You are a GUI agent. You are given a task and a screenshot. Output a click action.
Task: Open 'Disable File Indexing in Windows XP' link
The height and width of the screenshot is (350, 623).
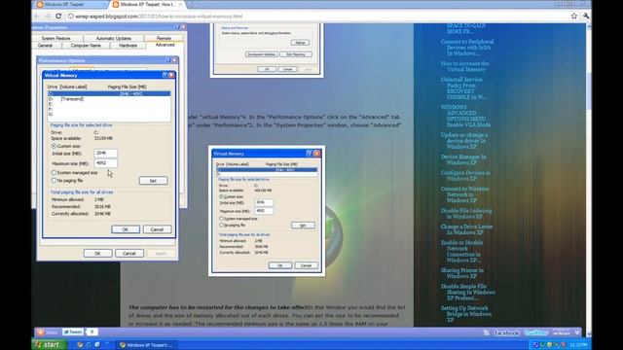click(x=466, y=214)
